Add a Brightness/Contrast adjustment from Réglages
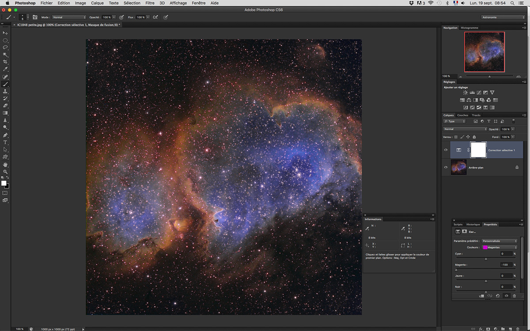Image resolution: width=530 pixels, height=331 pixels. click(466, 93)
